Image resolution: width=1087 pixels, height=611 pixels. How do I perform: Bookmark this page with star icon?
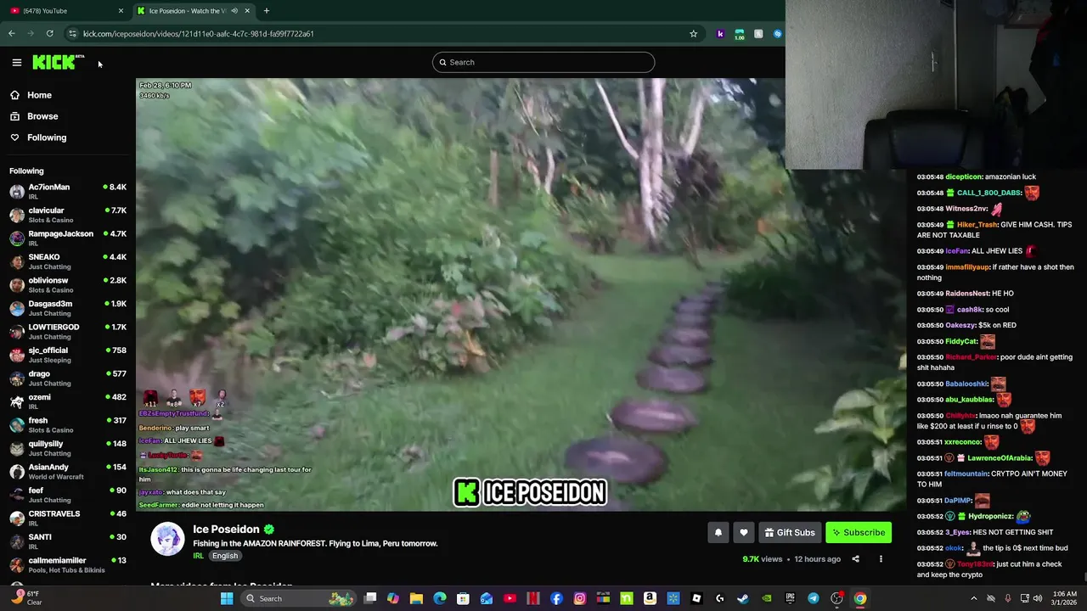[x=693, y=33]
